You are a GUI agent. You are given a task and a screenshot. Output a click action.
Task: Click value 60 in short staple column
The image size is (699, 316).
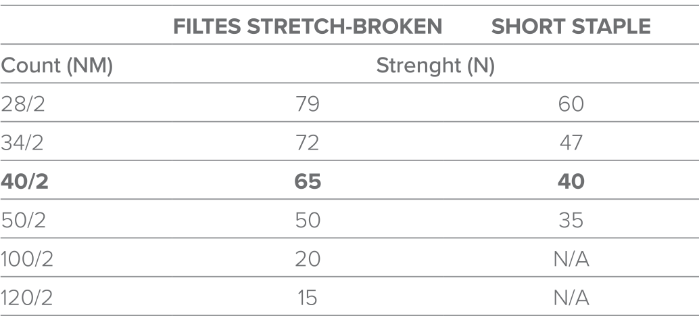click(571, 104)
